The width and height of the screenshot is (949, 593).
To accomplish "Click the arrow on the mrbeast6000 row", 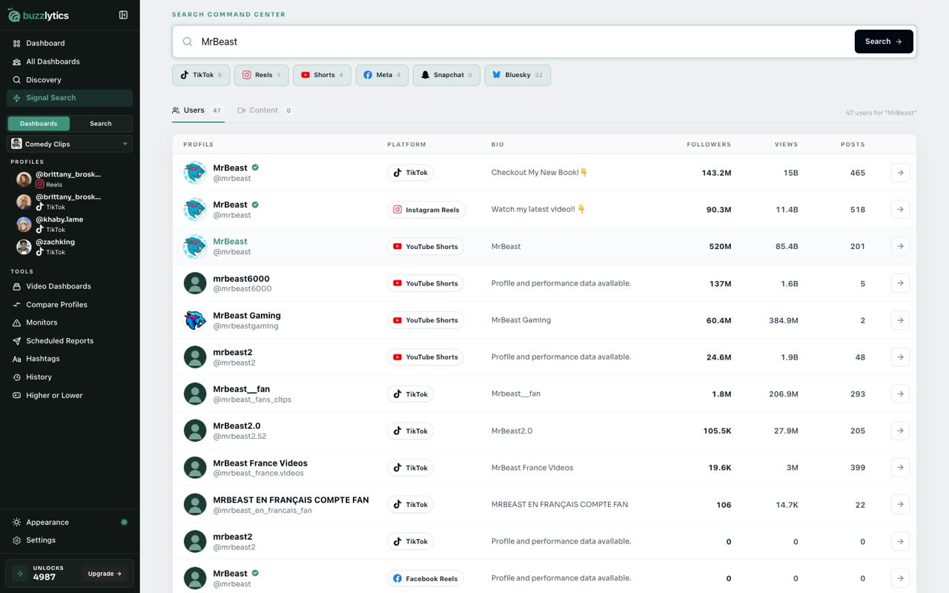I will (x=900, y=283).
